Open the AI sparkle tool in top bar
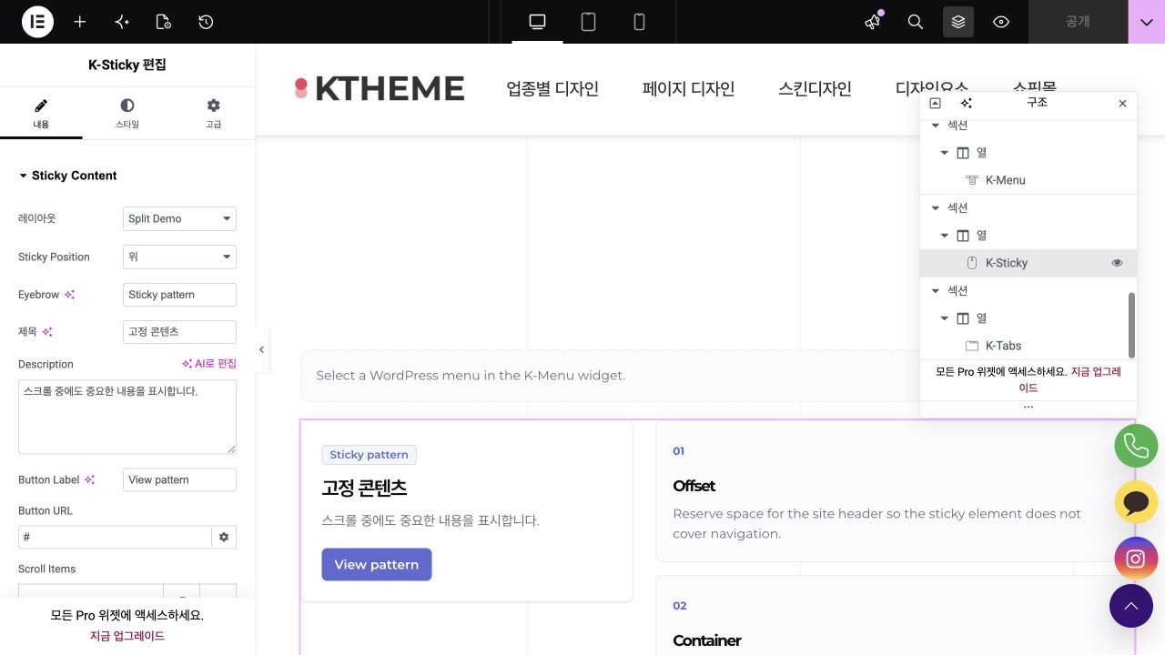This screenshot has height=655, width=1165. pyautogui.click(x=122, y=22)
